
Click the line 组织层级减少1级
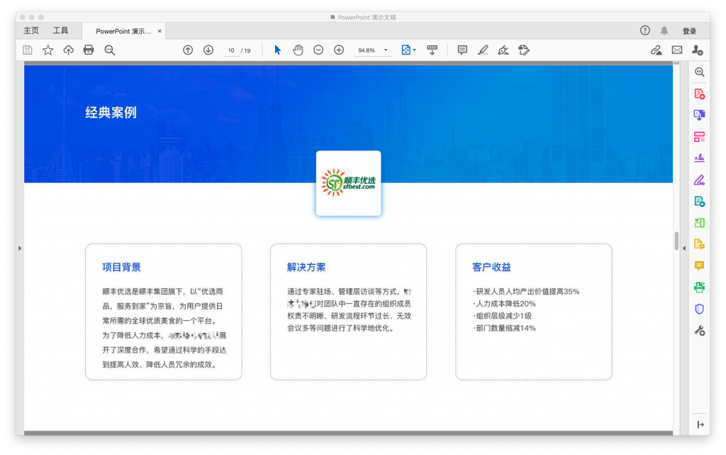502,316
